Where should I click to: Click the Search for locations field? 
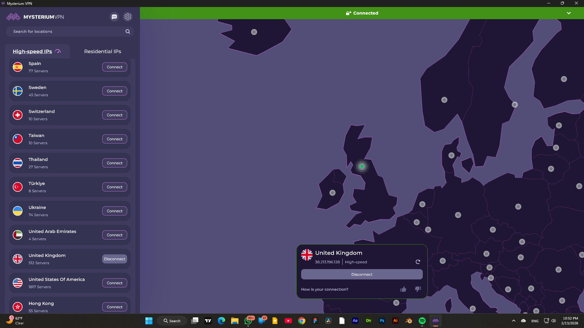[67, 32]
